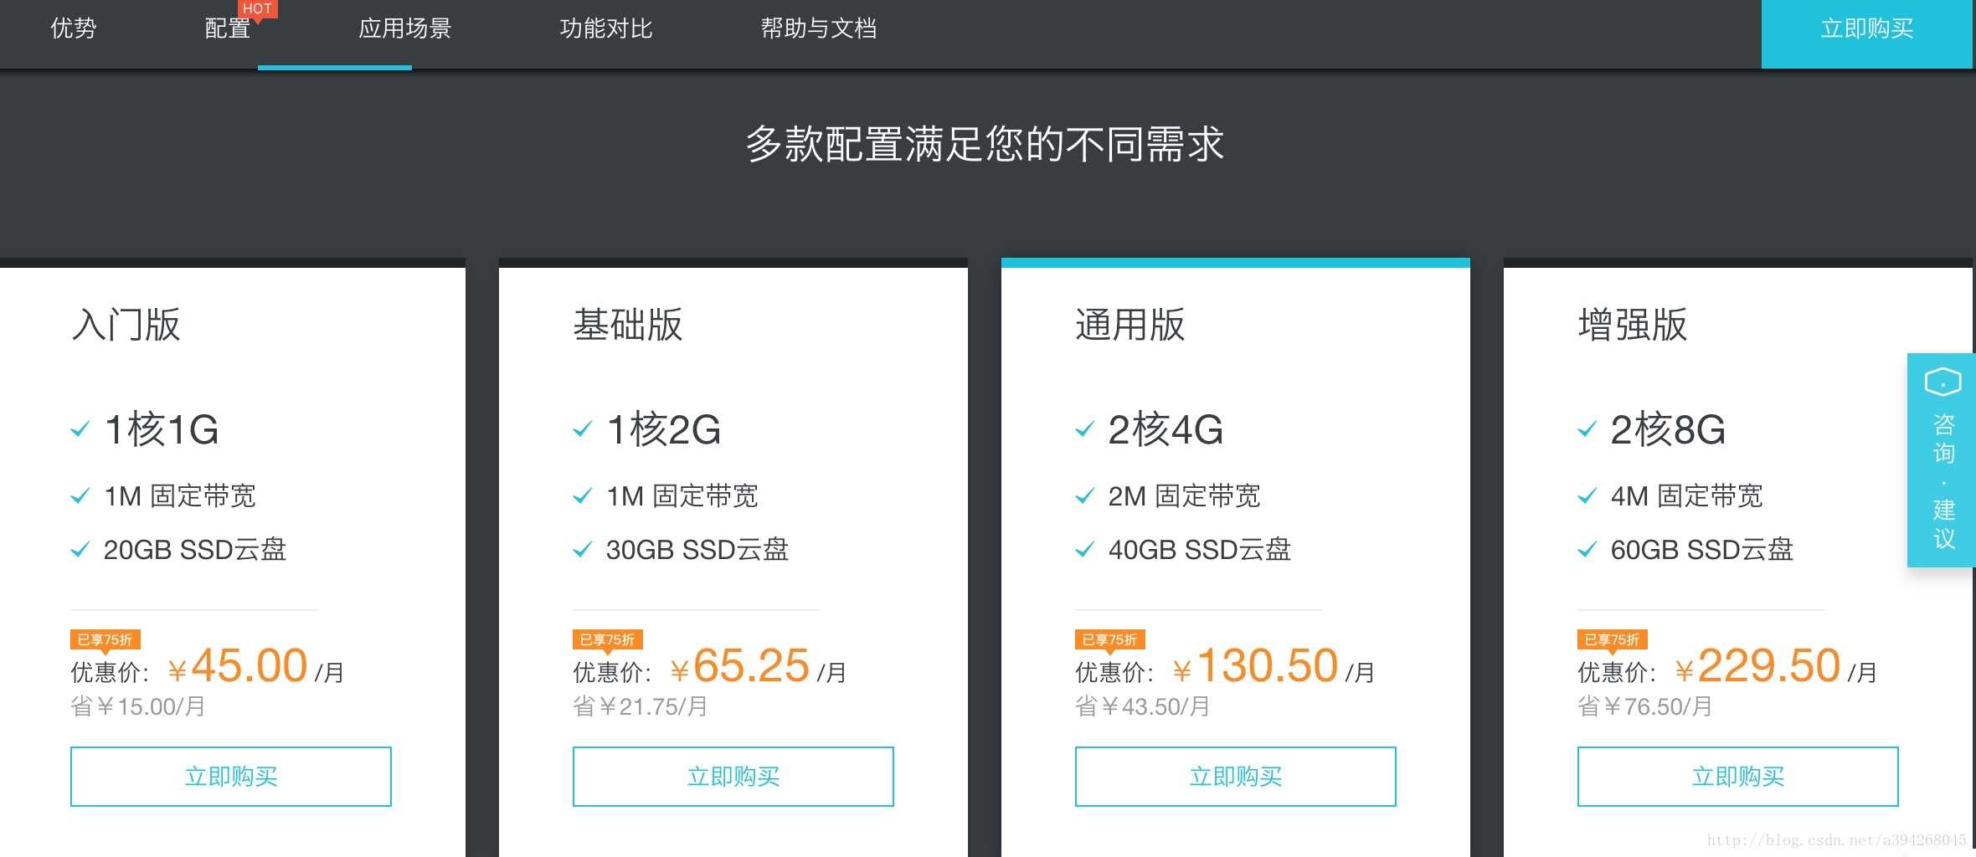Click the 已享75折 badge on 入门版

[x=105, y=639]
